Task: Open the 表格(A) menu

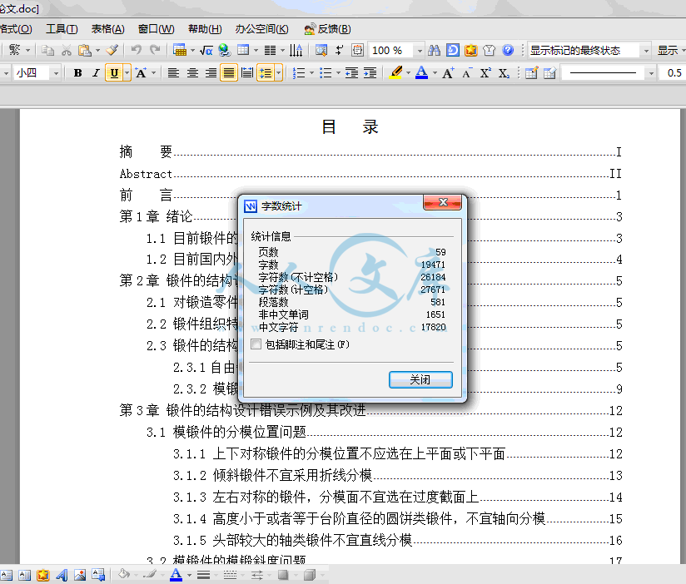Action: click(107, 29)
